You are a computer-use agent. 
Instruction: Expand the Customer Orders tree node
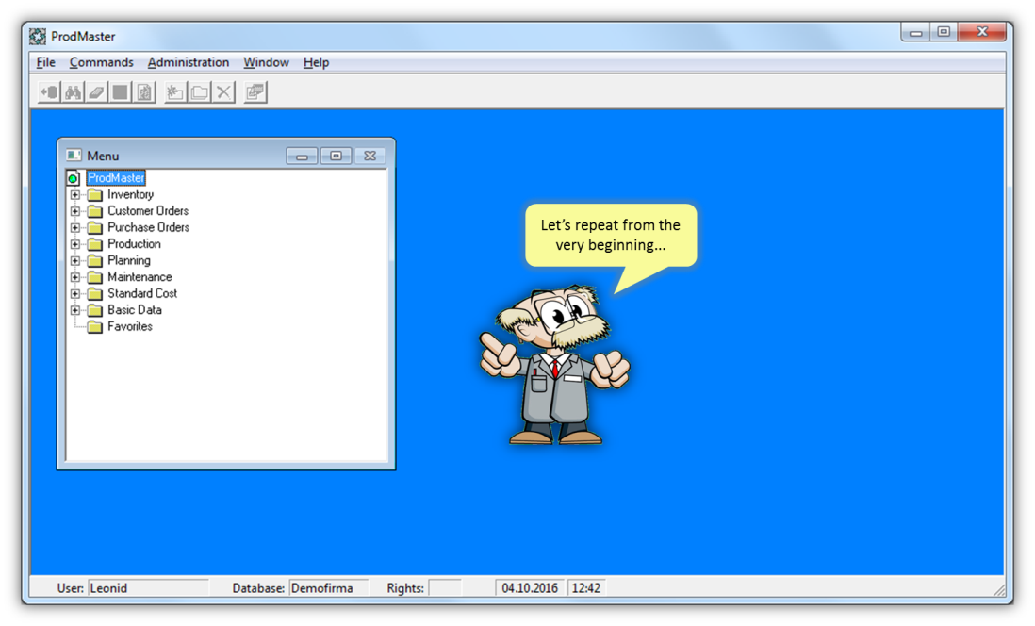click(75, 211)
